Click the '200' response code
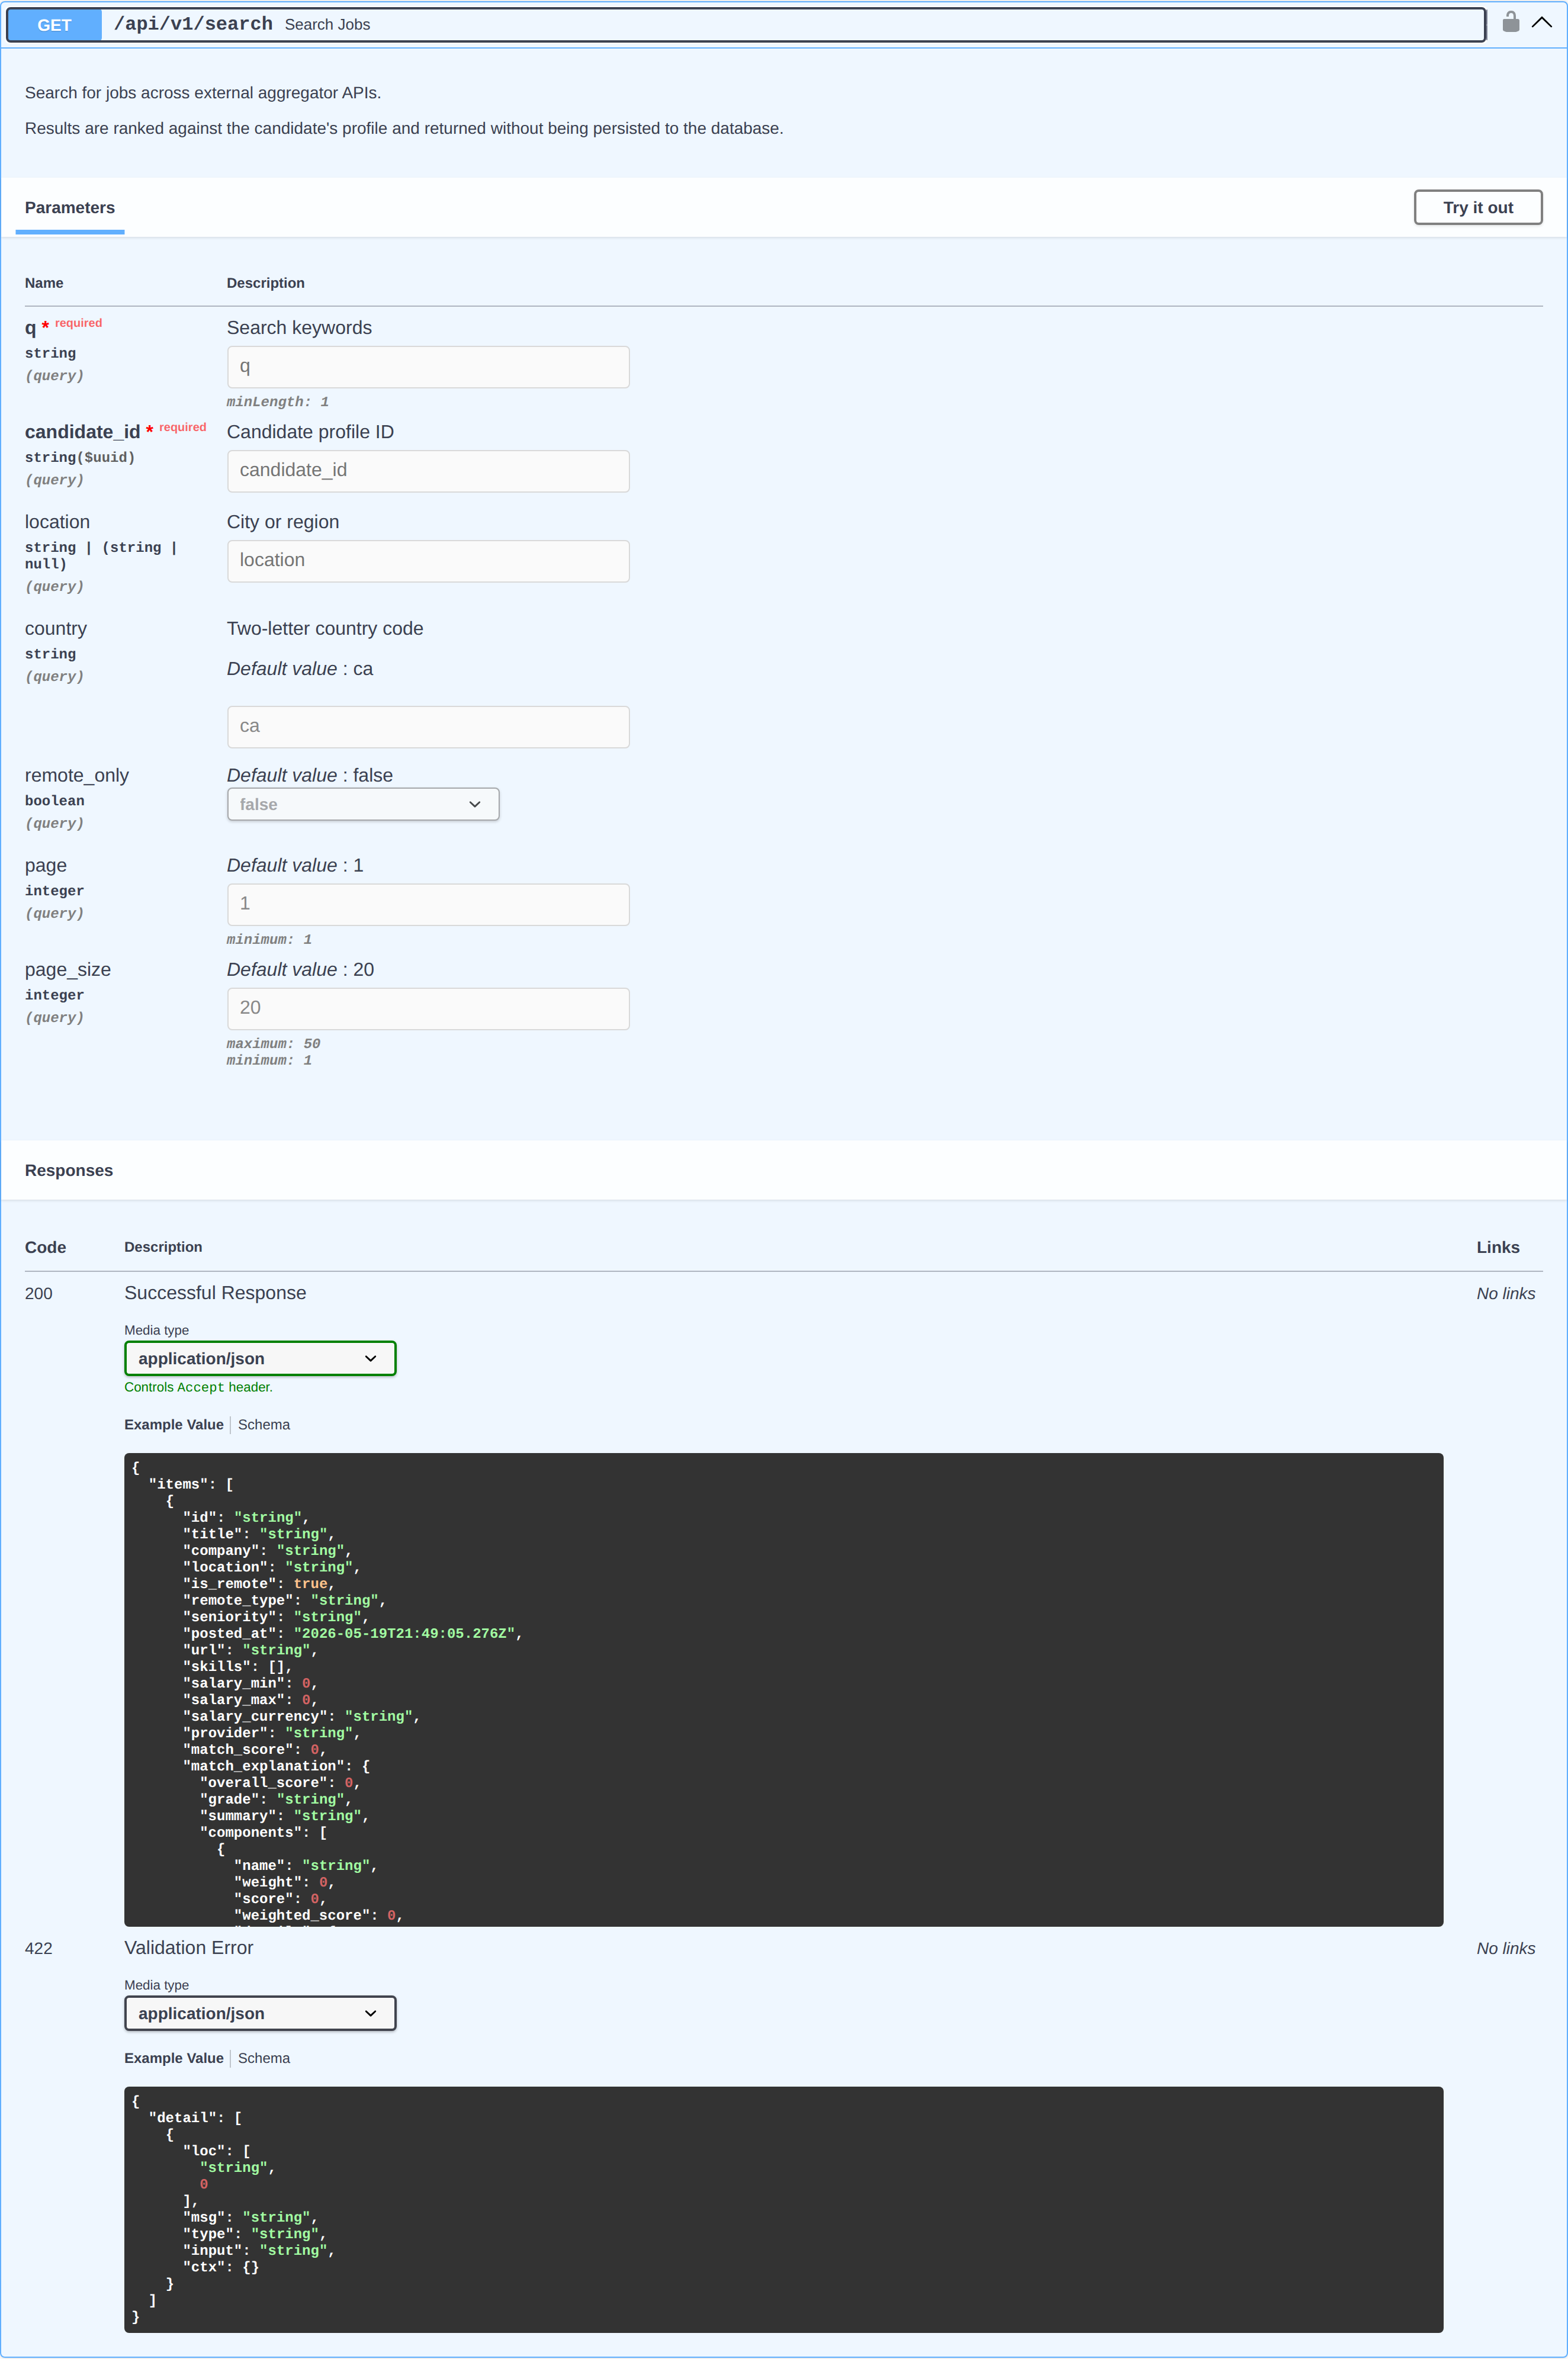 coord(39,1293)
